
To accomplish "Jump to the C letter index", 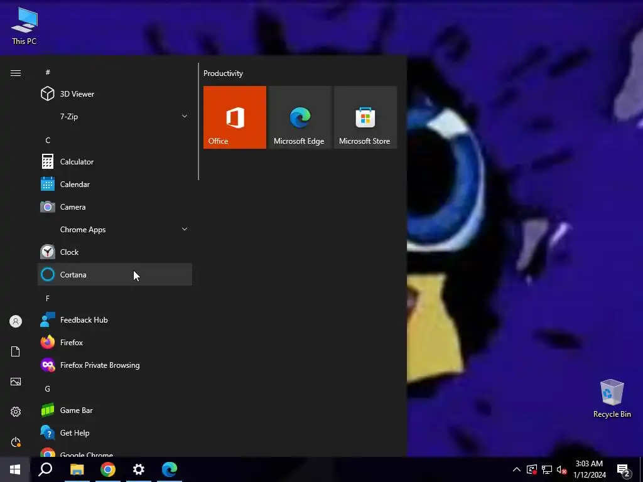I will [x=48, y=140].
